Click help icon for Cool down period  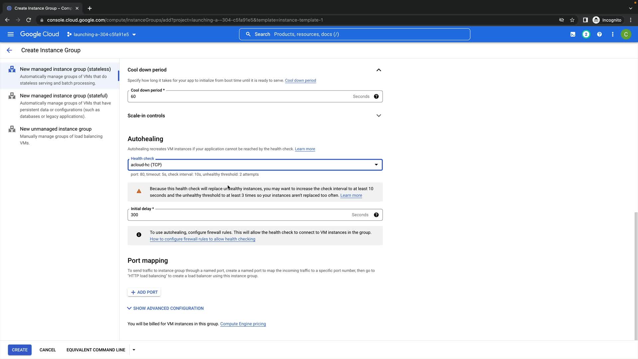point(376,96)
